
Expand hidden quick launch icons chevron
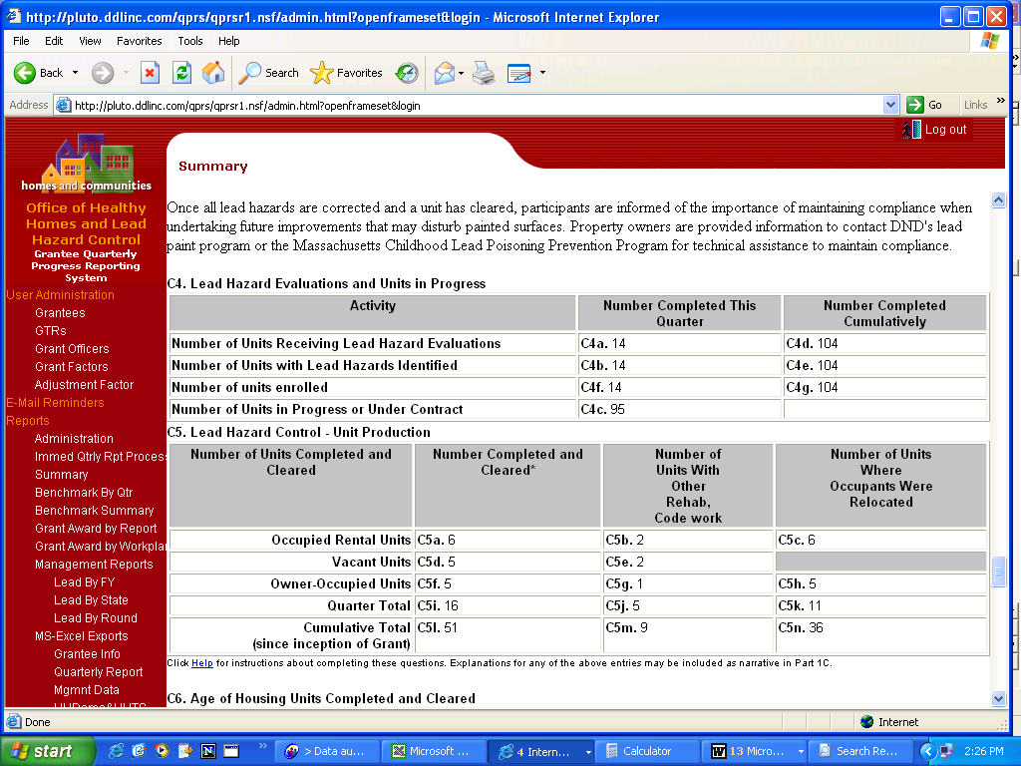coord(262,745)
